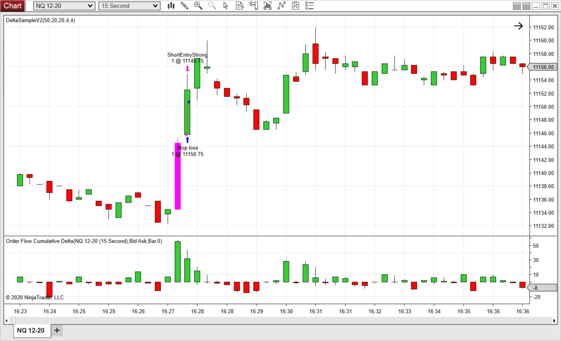Click the scrollbar thumb at the left end
This screenshot has height=341, width=561.
(14, 321)
